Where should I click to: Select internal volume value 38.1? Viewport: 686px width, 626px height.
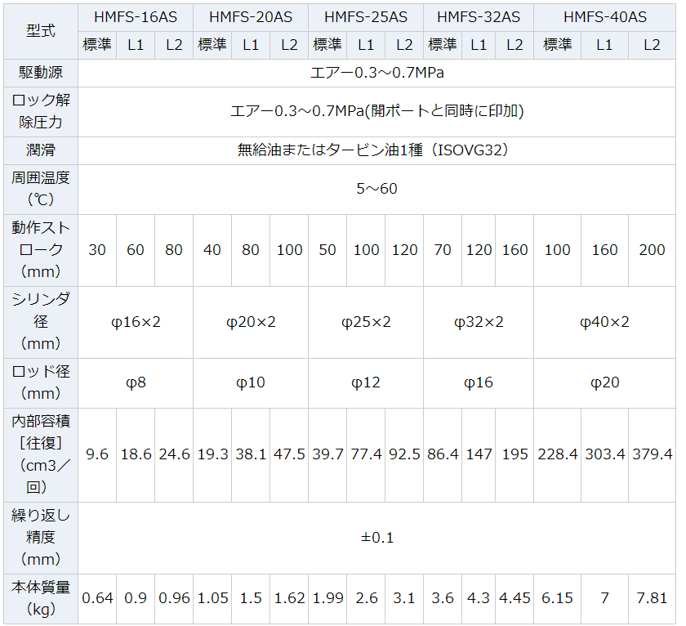point(251,455)
